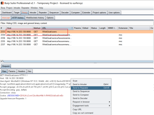This screenshot has width=154, height=115.
Task: Sort by the Title column header
Action: point(139,28)
